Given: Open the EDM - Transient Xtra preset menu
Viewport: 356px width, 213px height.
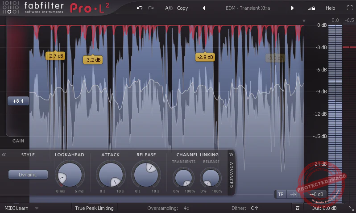Looking at the screenshot, I should [248, 8].
